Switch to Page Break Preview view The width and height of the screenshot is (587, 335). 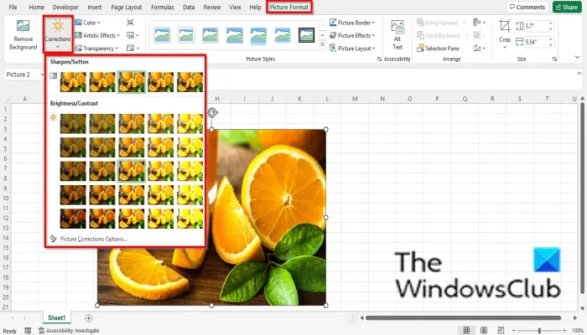(501, 330)
